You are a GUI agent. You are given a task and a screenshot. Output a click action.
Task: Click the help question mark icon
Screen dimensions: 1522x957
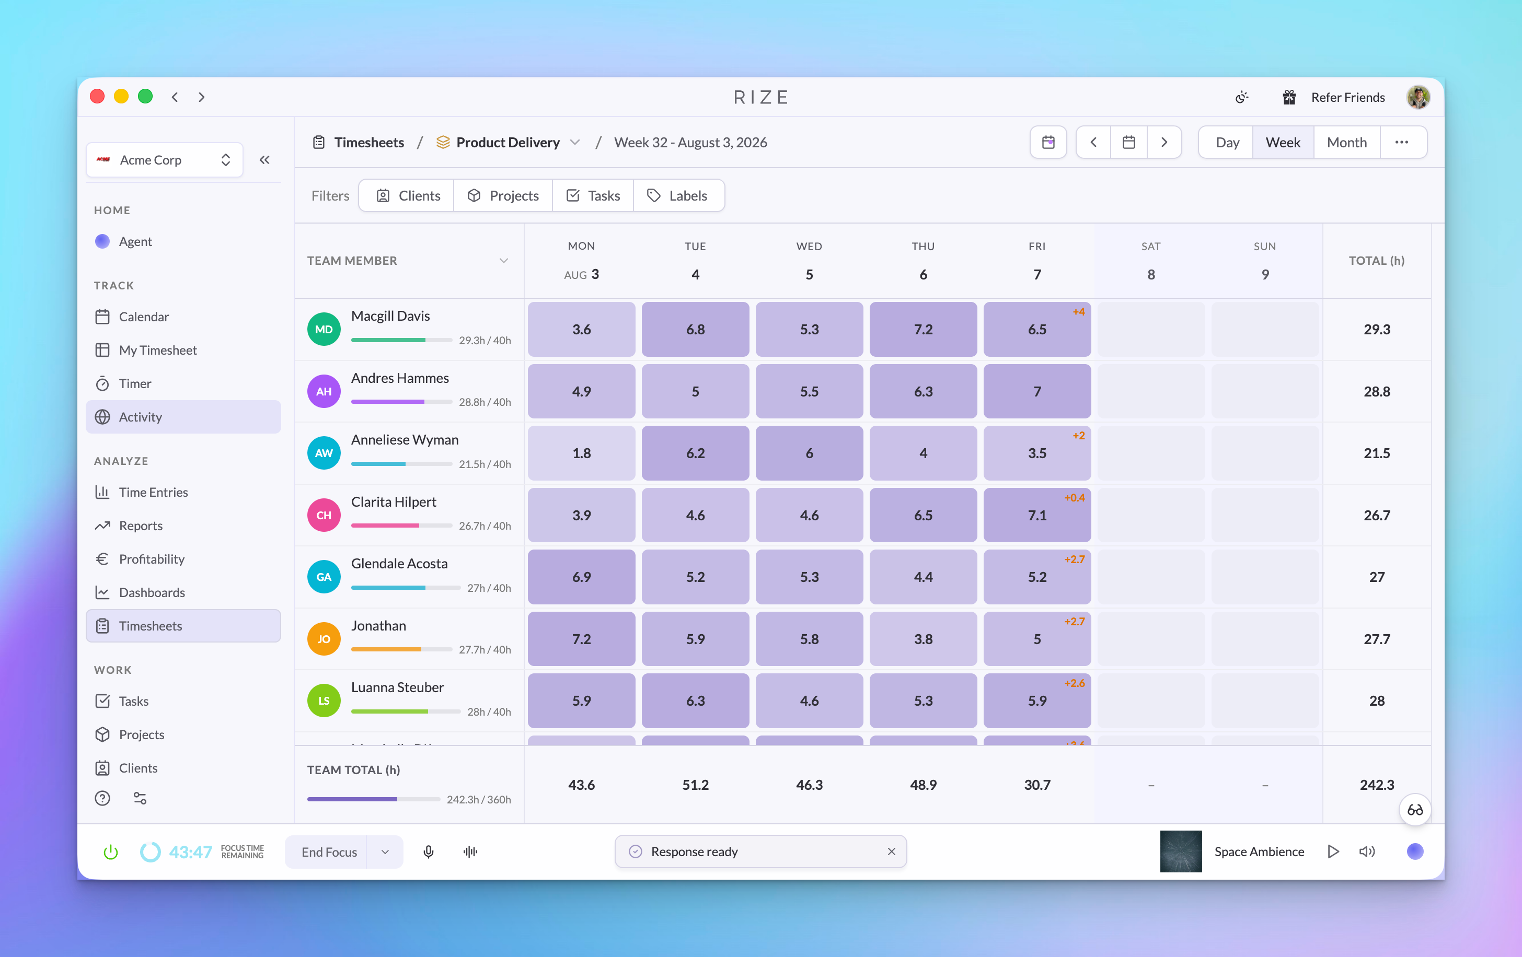[102, 798]
